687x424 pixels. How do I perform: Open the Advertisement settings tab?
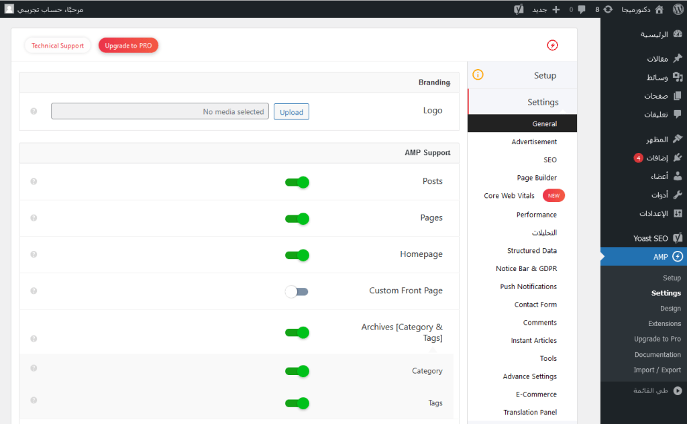pyautogui.click(x=534, y=142)
